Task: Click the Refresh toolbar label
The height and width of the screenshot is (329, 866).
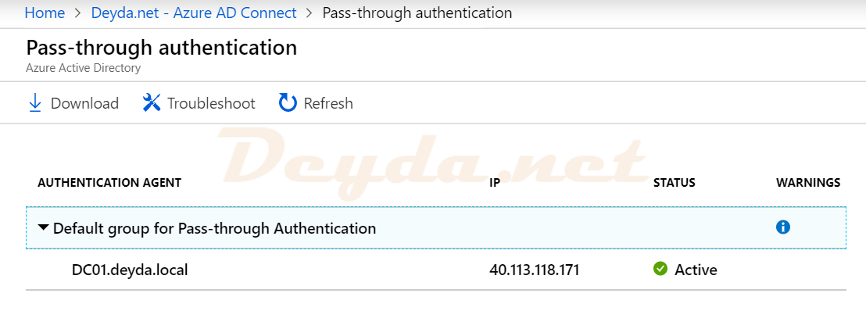Action: pyautogui.click(x=328, y=103)
